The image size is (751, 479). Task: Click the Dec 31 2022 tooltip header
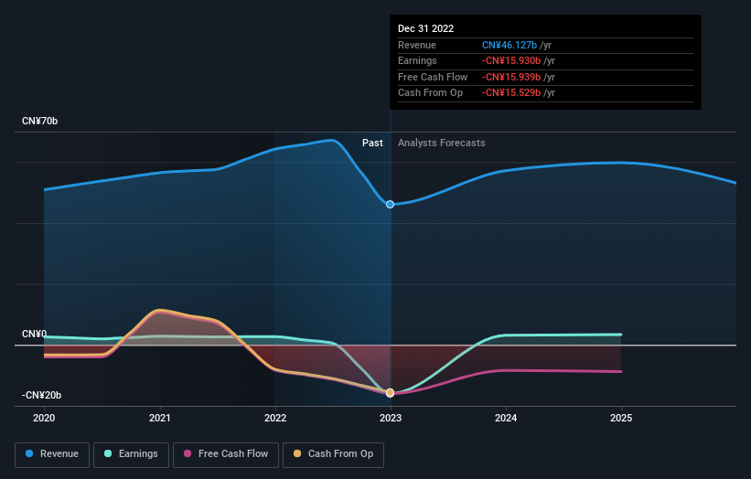coord(425,28)
